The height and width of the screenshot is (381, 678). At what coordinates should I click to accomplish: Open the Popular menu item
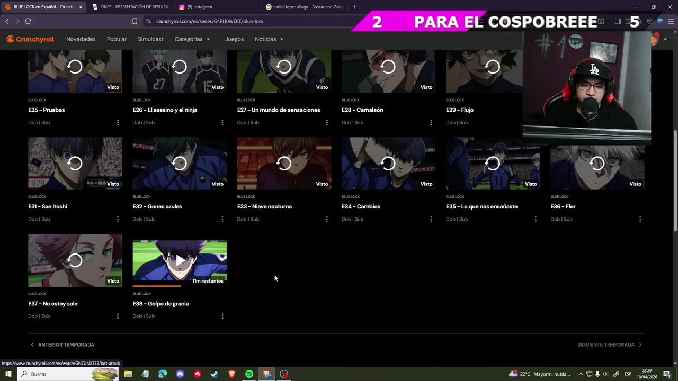(117, 39)
